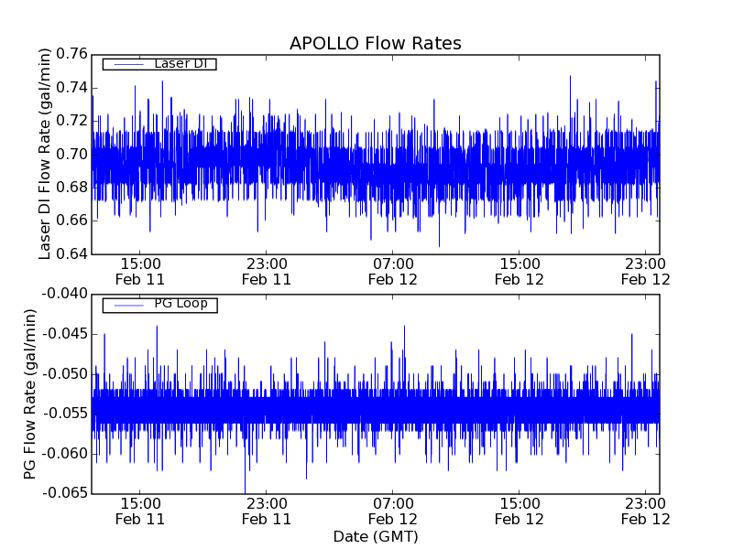Click the blue line sample in Laser DI legend

point(126,64)
